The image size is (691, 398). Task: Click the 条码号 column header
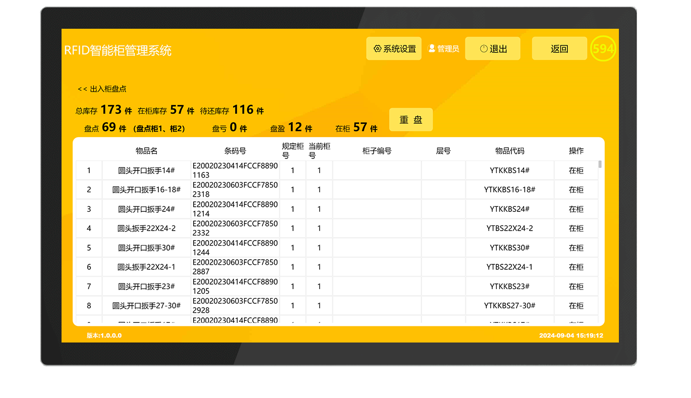coord(235,151)
